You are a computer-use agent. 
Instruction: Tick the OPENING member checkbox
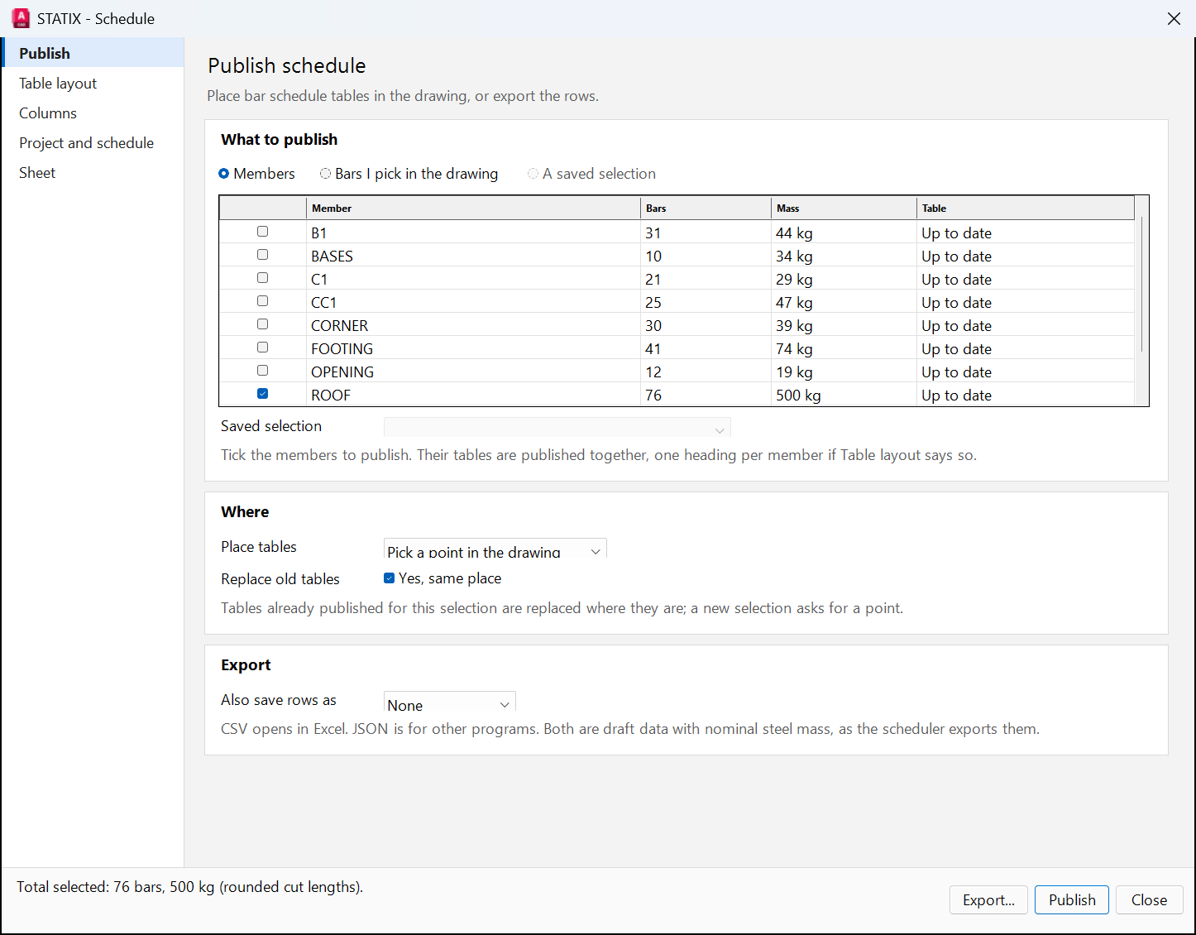262,371
